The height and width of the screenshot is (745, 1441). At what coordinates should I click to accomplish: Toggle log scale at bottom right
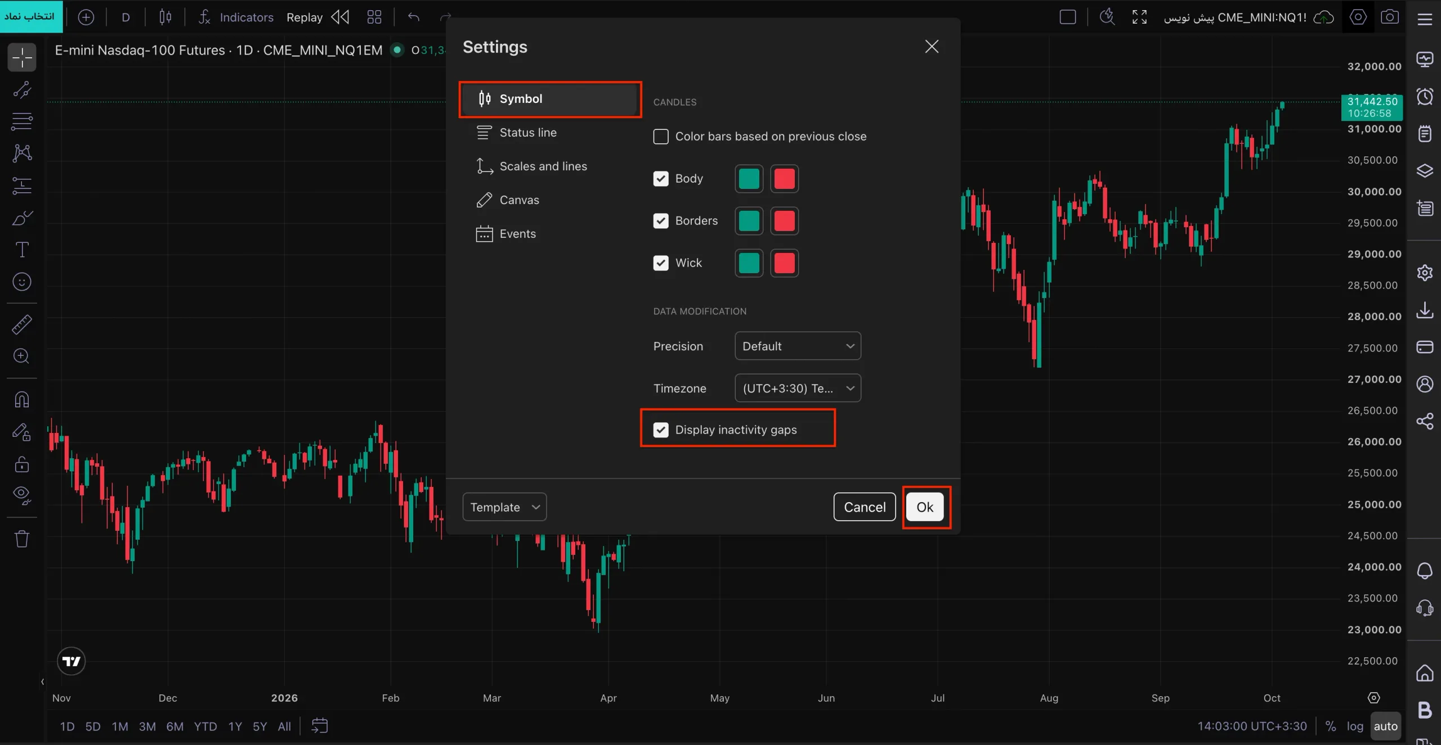[1355, 726]
